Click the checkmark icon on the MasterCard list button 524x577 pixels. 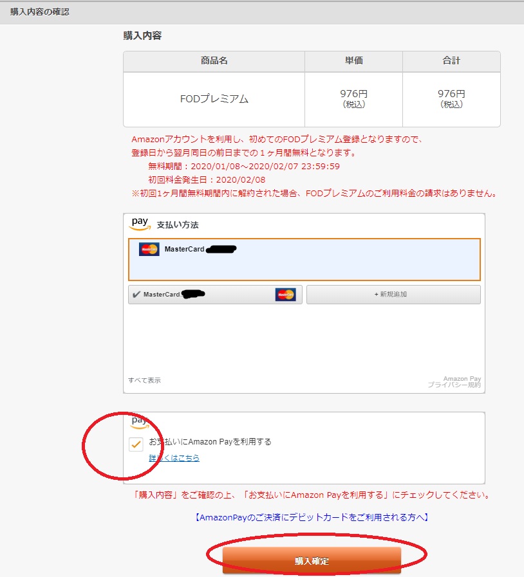tap(136, 295)
